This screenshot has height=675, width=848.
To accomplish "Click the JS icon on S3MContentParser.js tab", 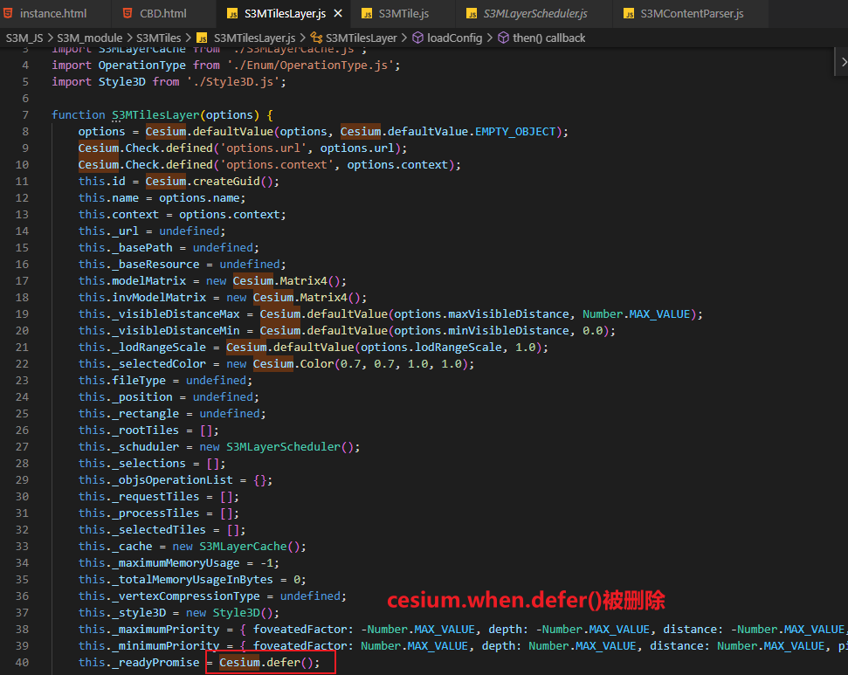I will point(630,13).
